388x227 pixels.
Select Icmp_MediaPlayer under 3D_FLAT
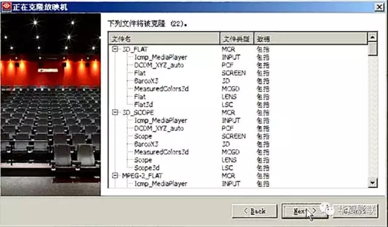pos(161,57)
